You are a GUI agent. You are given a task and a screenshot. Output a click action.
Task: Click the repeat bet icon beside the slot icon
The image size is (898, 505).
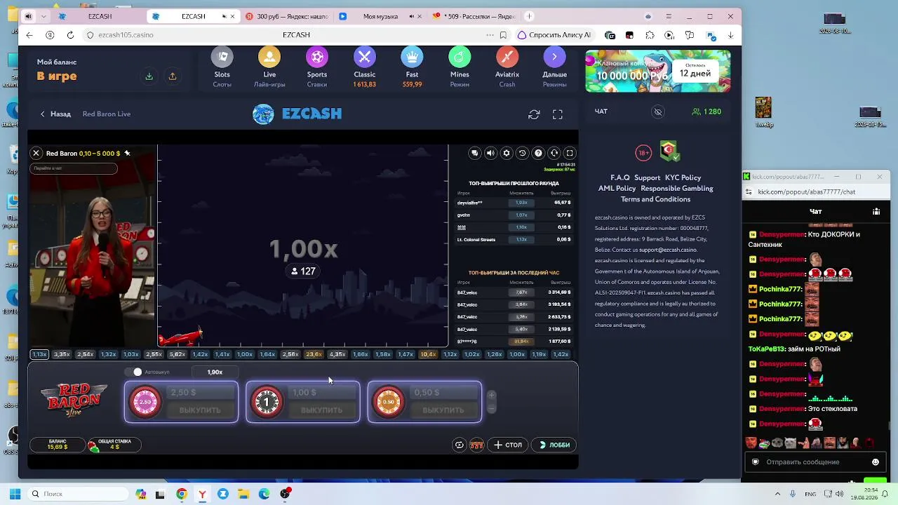(459, 445)
